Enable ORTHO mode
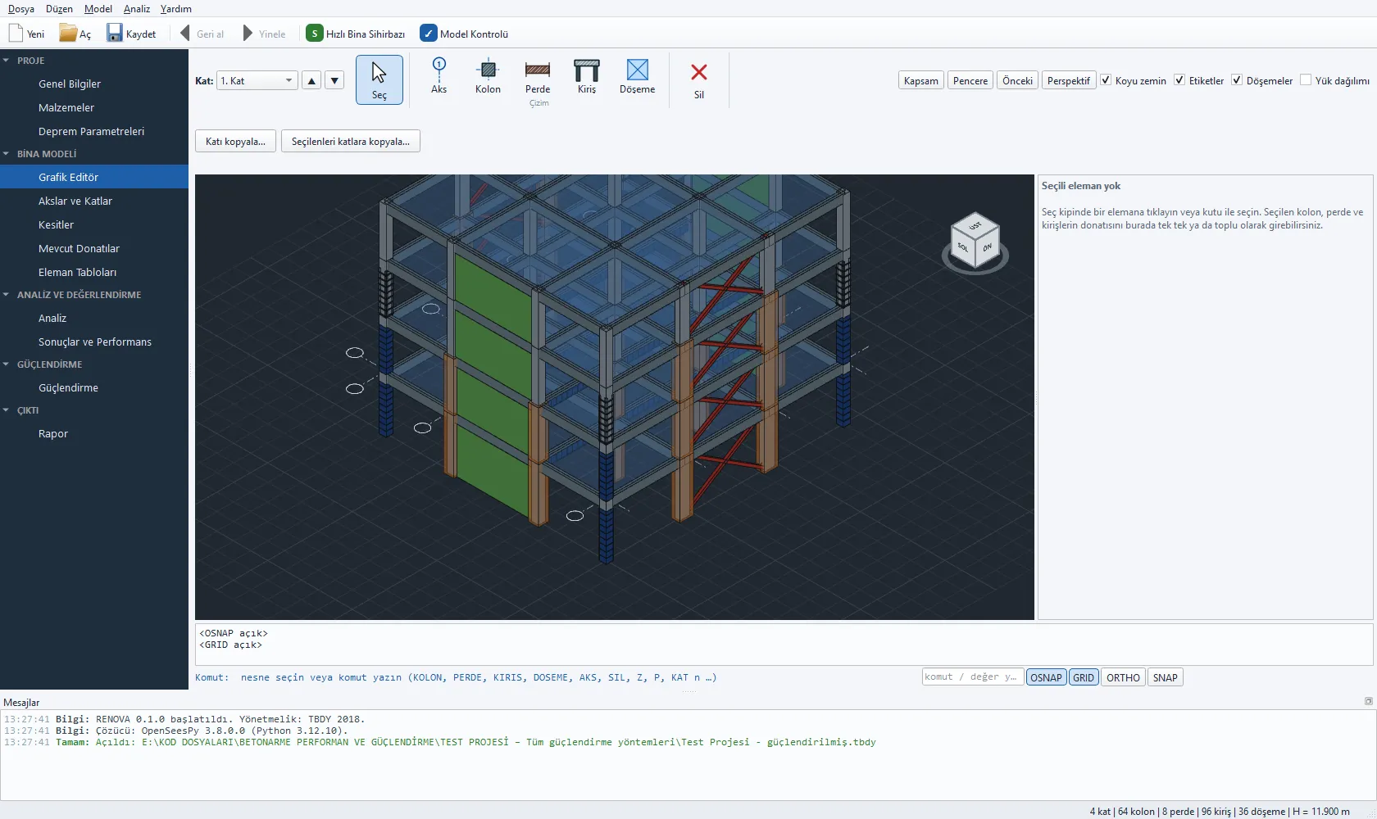Image resolution: width=1377 pixels, height=819 pixels. click(x=1123, y=677)
